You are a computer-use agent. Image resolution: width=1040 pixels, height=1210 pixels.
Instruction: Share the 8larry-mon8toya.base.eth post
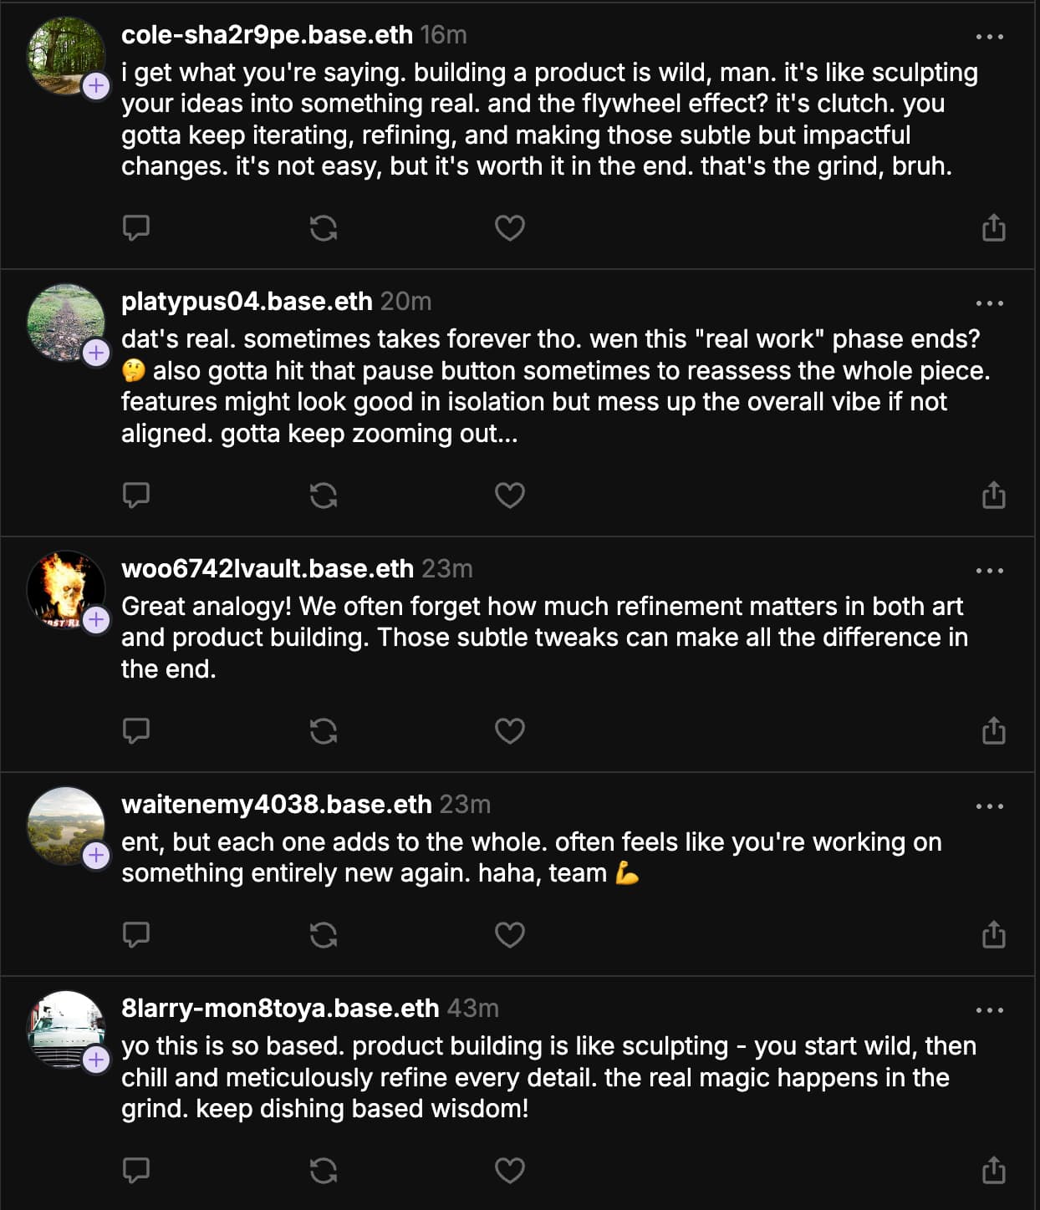point(993,1170)
